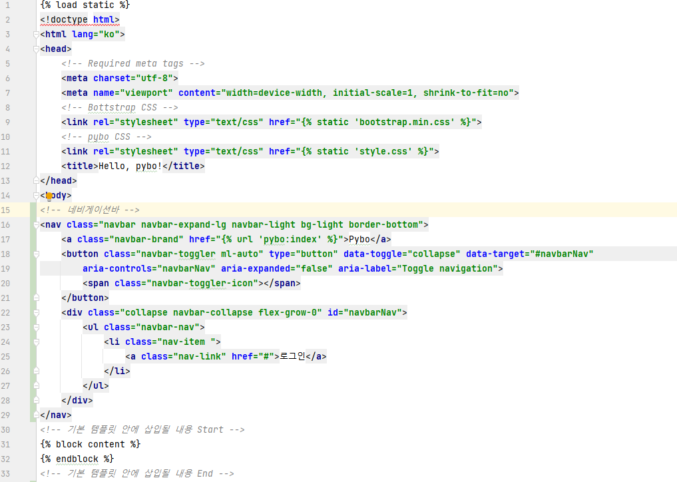Screen dimensions: 677x482
Task: Collapse the ul navbar-nav fold marker on line 23
Action: click(36, 328)
